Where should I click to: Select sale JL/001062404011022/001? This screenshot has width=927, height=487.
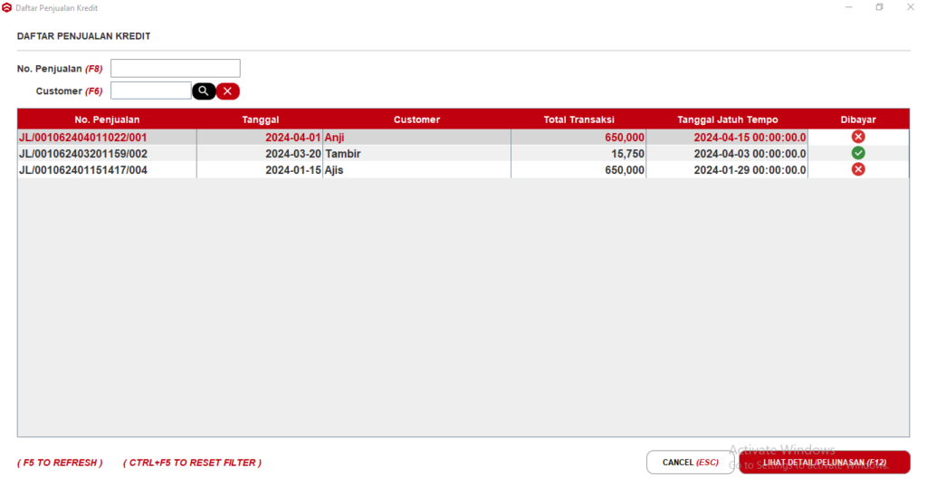tap(82, 137)
